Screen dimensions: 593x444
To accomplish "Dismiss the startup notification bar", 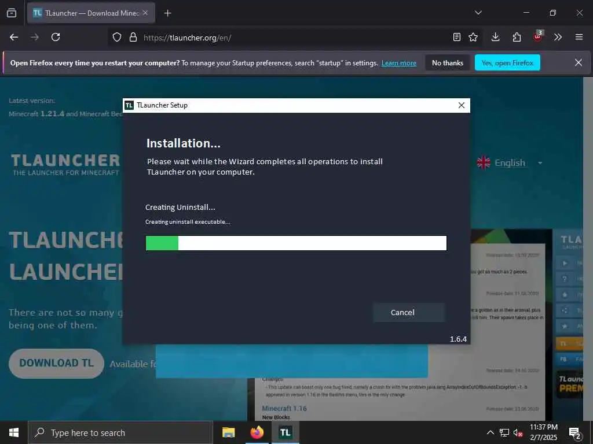I will coord(579,62).
